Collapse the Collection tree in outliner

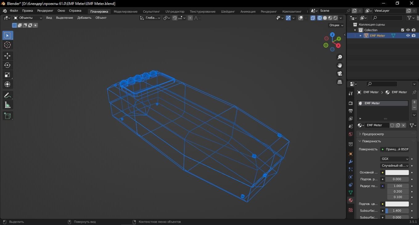coord(355,30)
